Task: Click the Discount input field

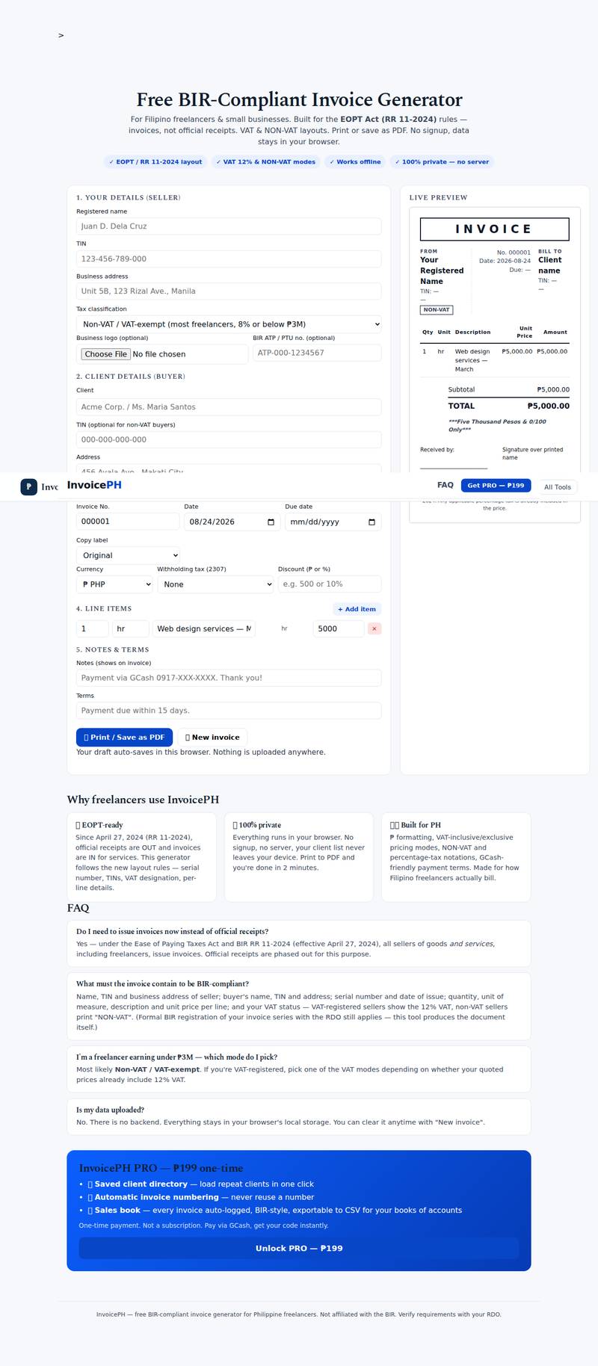Action: (330, 584)
